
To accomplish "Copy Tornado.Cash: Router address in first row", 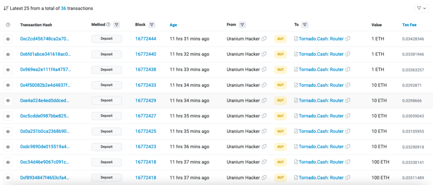I will pos(348,39).
